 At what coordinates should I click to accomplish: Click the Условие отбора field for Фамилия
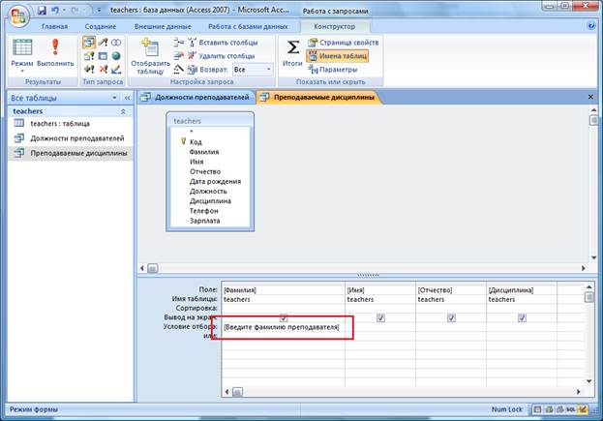click(282, 327)
